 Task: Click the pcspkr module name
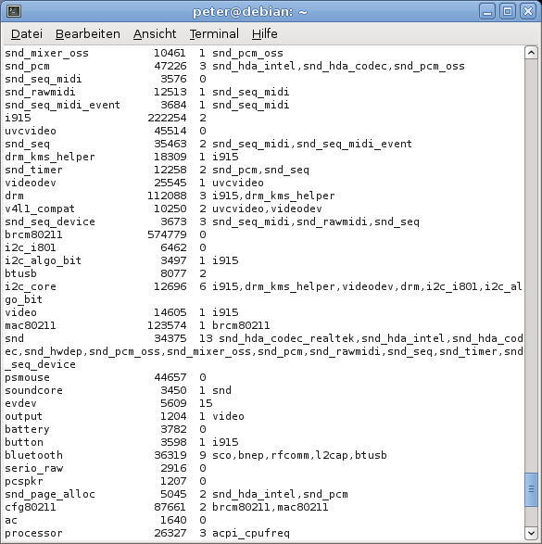click(x=24, y=481)
